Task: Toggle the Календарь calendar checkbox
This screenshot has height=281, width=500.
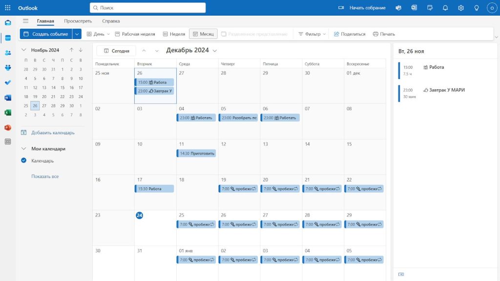Action: tap(23, 161)
